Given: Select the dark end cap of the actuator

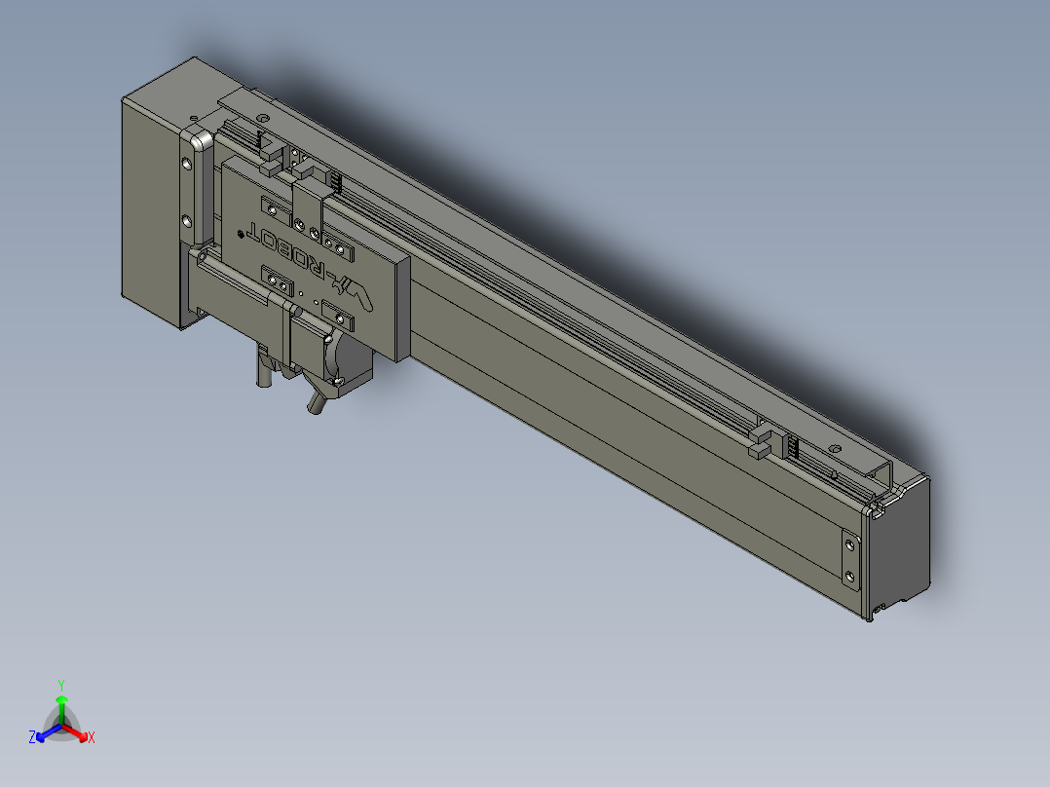Looking at the screenshot, I should [x=898, y=548].
